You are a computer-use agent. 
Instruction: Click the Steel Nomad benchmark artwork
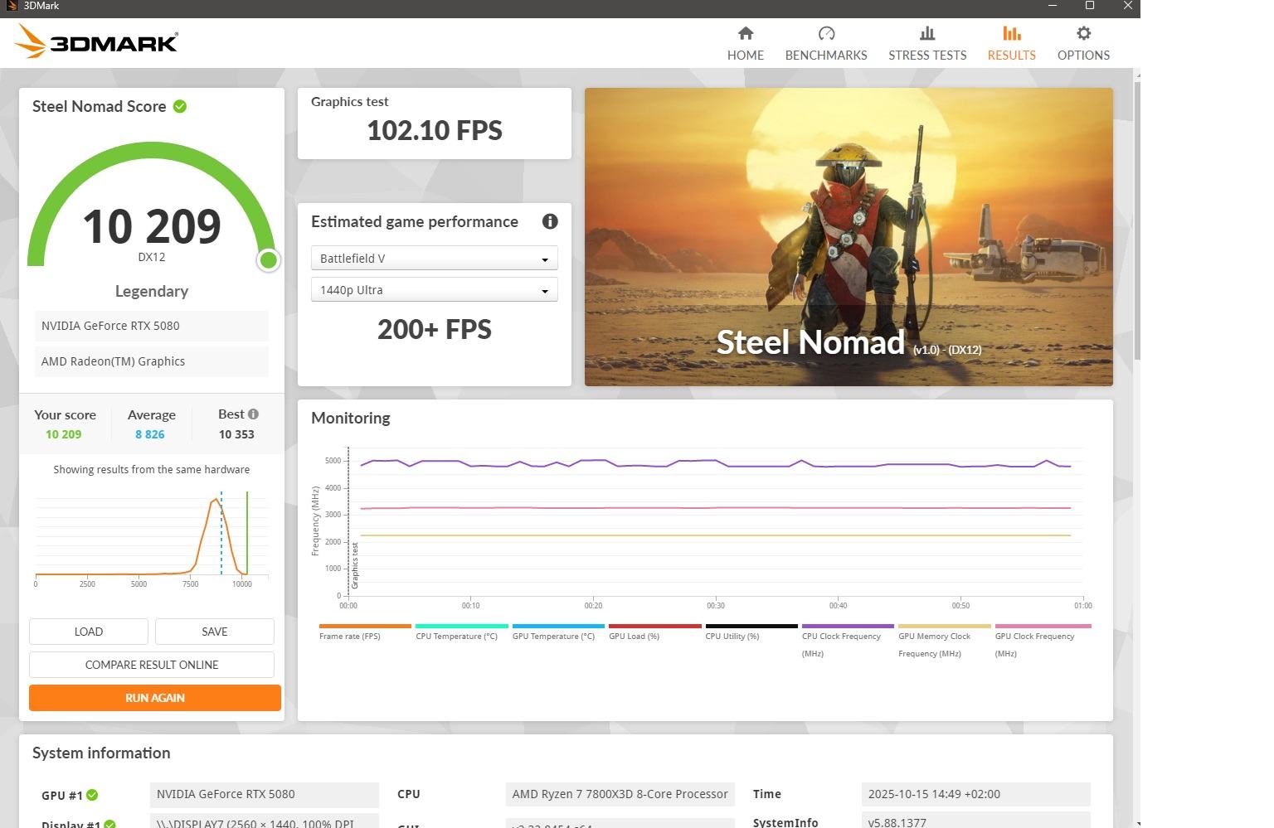coord(849,237)
